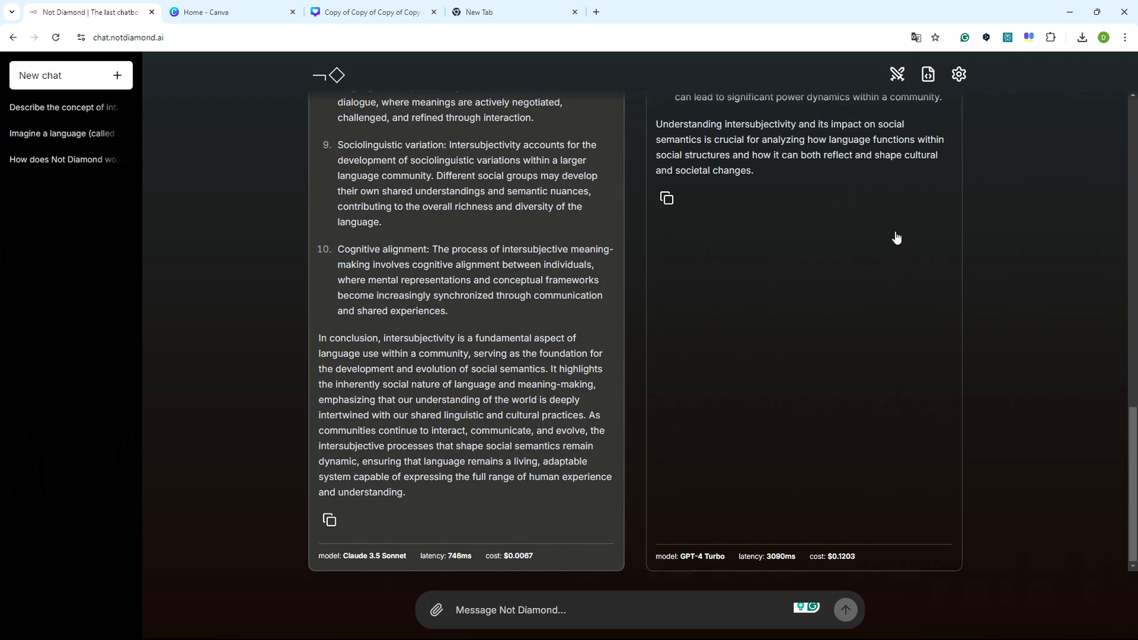1138x640 pixels.
Task: Copy the GPT-4 Turbo response
Action: coord(666,197)
